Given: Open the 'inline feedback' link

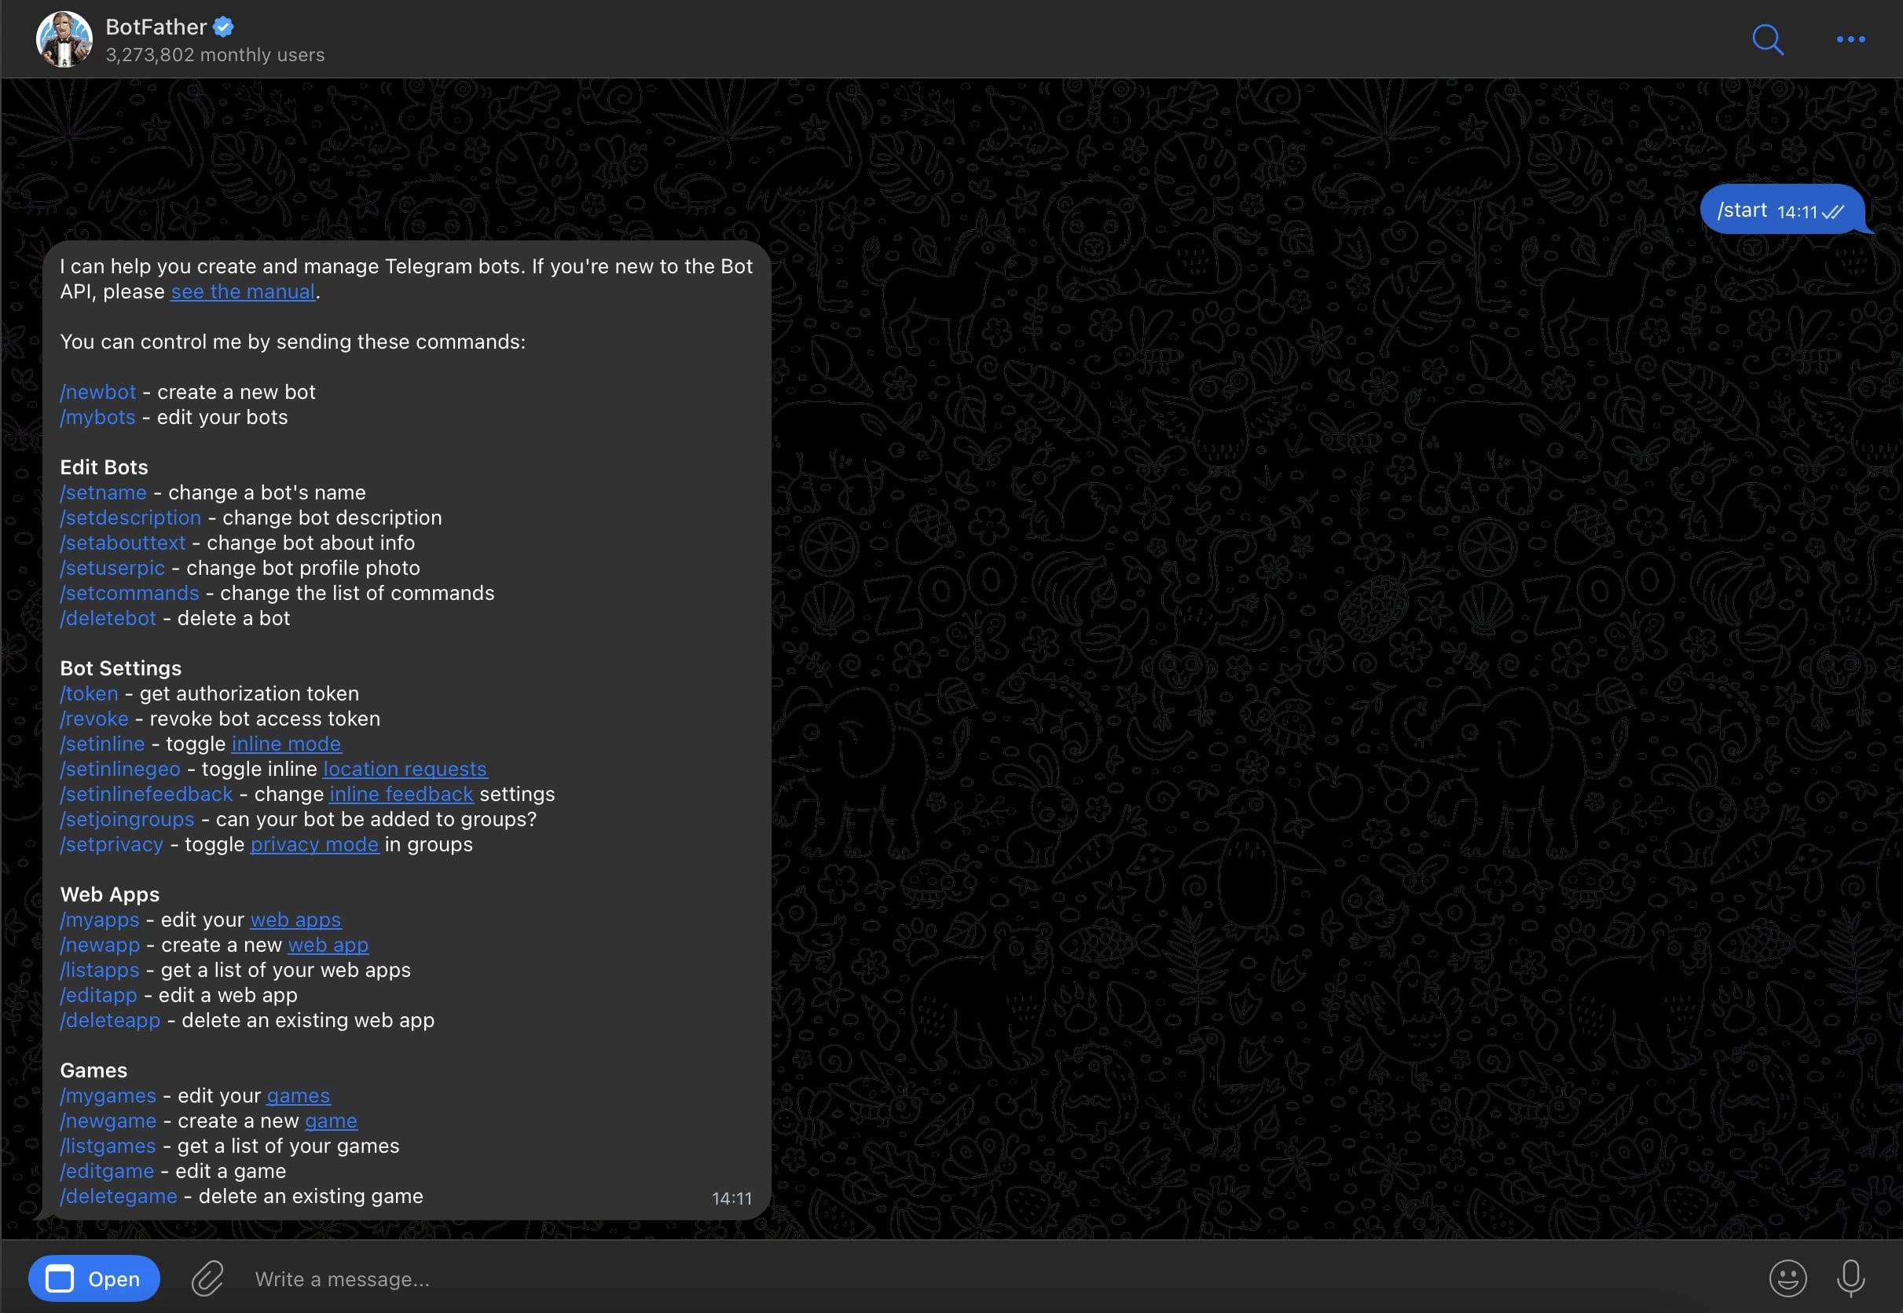Looking at the screenshot, I should 401,795.
